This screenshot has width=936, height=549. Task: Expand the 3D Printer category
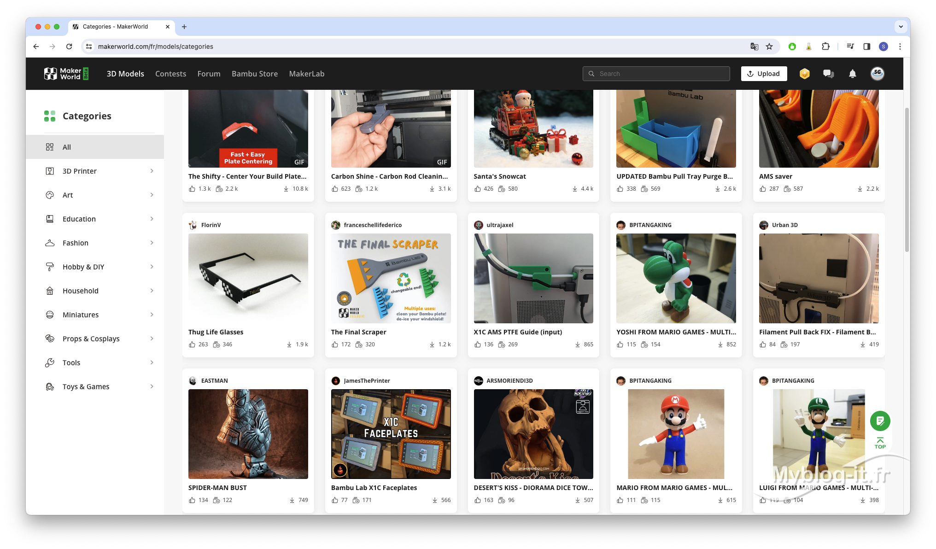click(x=152, y=171)
